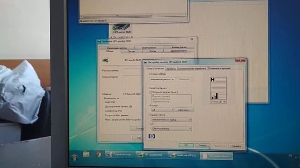Switch to the HP LaserJet 1020 queue taskbar item
The width and height of the screenshot is (300, 168).
(152, 155)
